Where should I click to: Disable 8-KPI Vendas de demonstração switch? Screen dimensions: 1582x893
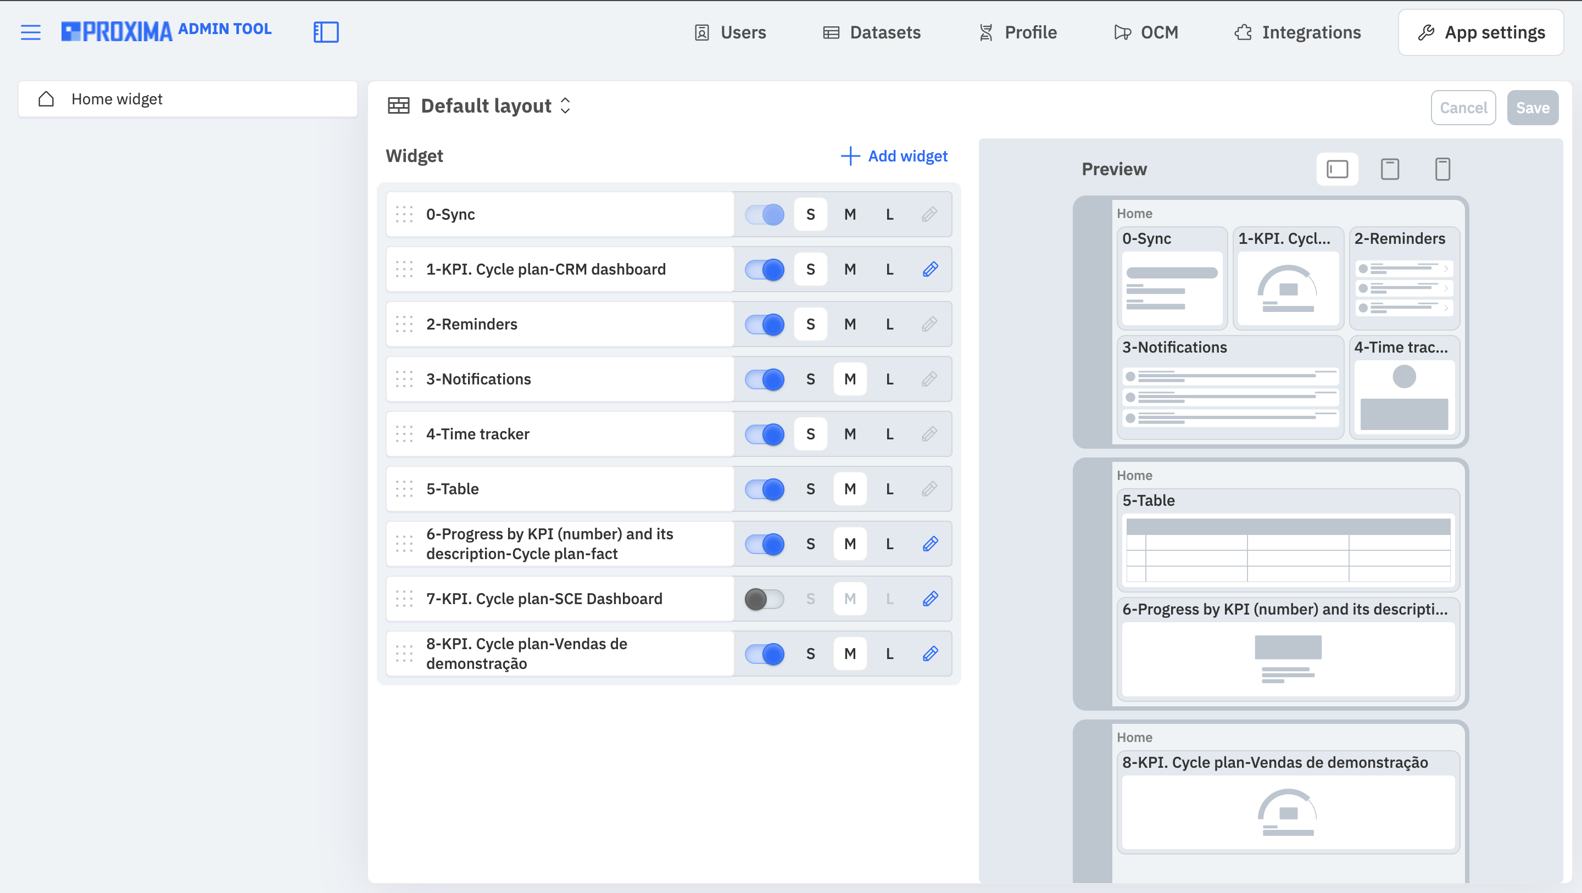pyautogui.click(x=764, y=654)
